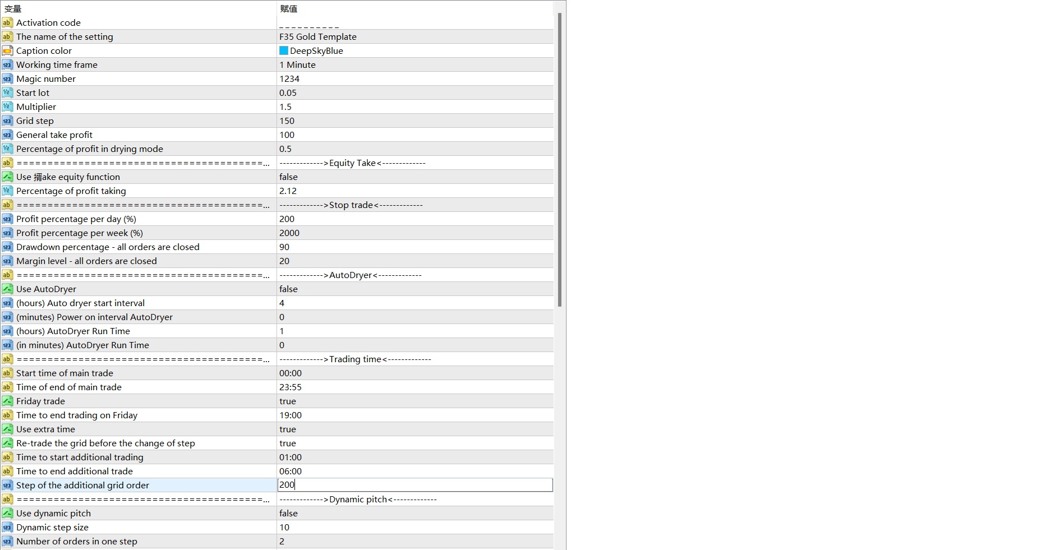1060x550 pixels.
Task: Click the icon for Profit percentage per day (%)
Action: click(7, 219)
